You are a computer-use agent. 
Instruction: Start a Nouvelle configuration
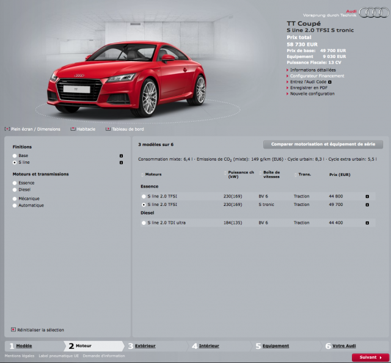[x=312, y=94]
